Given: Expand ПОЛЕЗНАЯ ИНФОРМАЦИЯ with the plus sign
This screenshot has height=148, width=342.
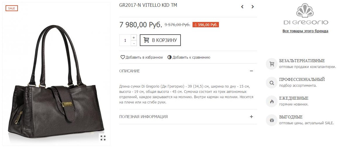Looking at the screenshot, I should [x=251, y=117].
